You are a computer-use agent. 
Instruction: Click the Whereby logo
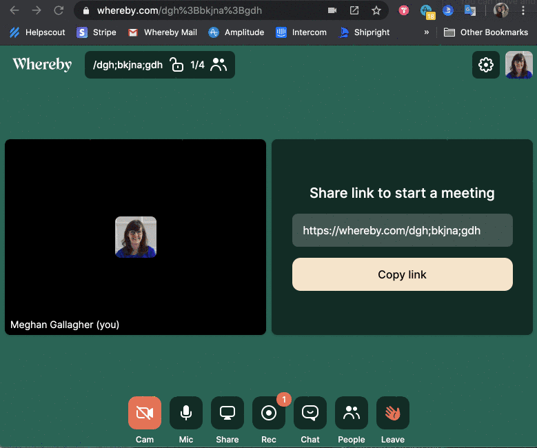(42, 64)
